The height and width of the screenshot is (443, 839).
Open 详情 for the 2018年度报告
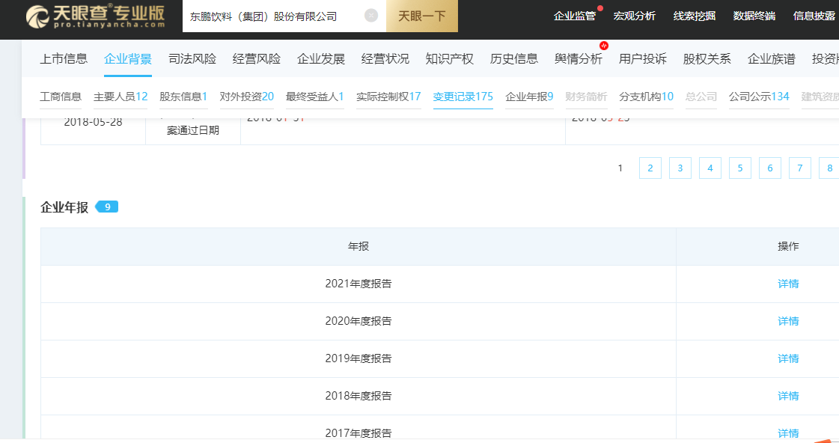788,396
